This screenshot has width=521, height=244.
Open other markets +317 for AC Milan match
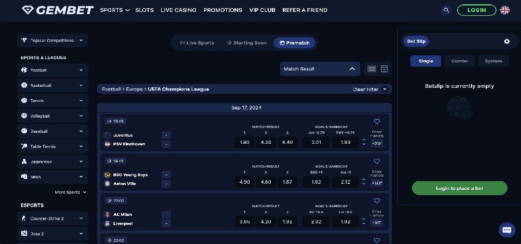377,223
